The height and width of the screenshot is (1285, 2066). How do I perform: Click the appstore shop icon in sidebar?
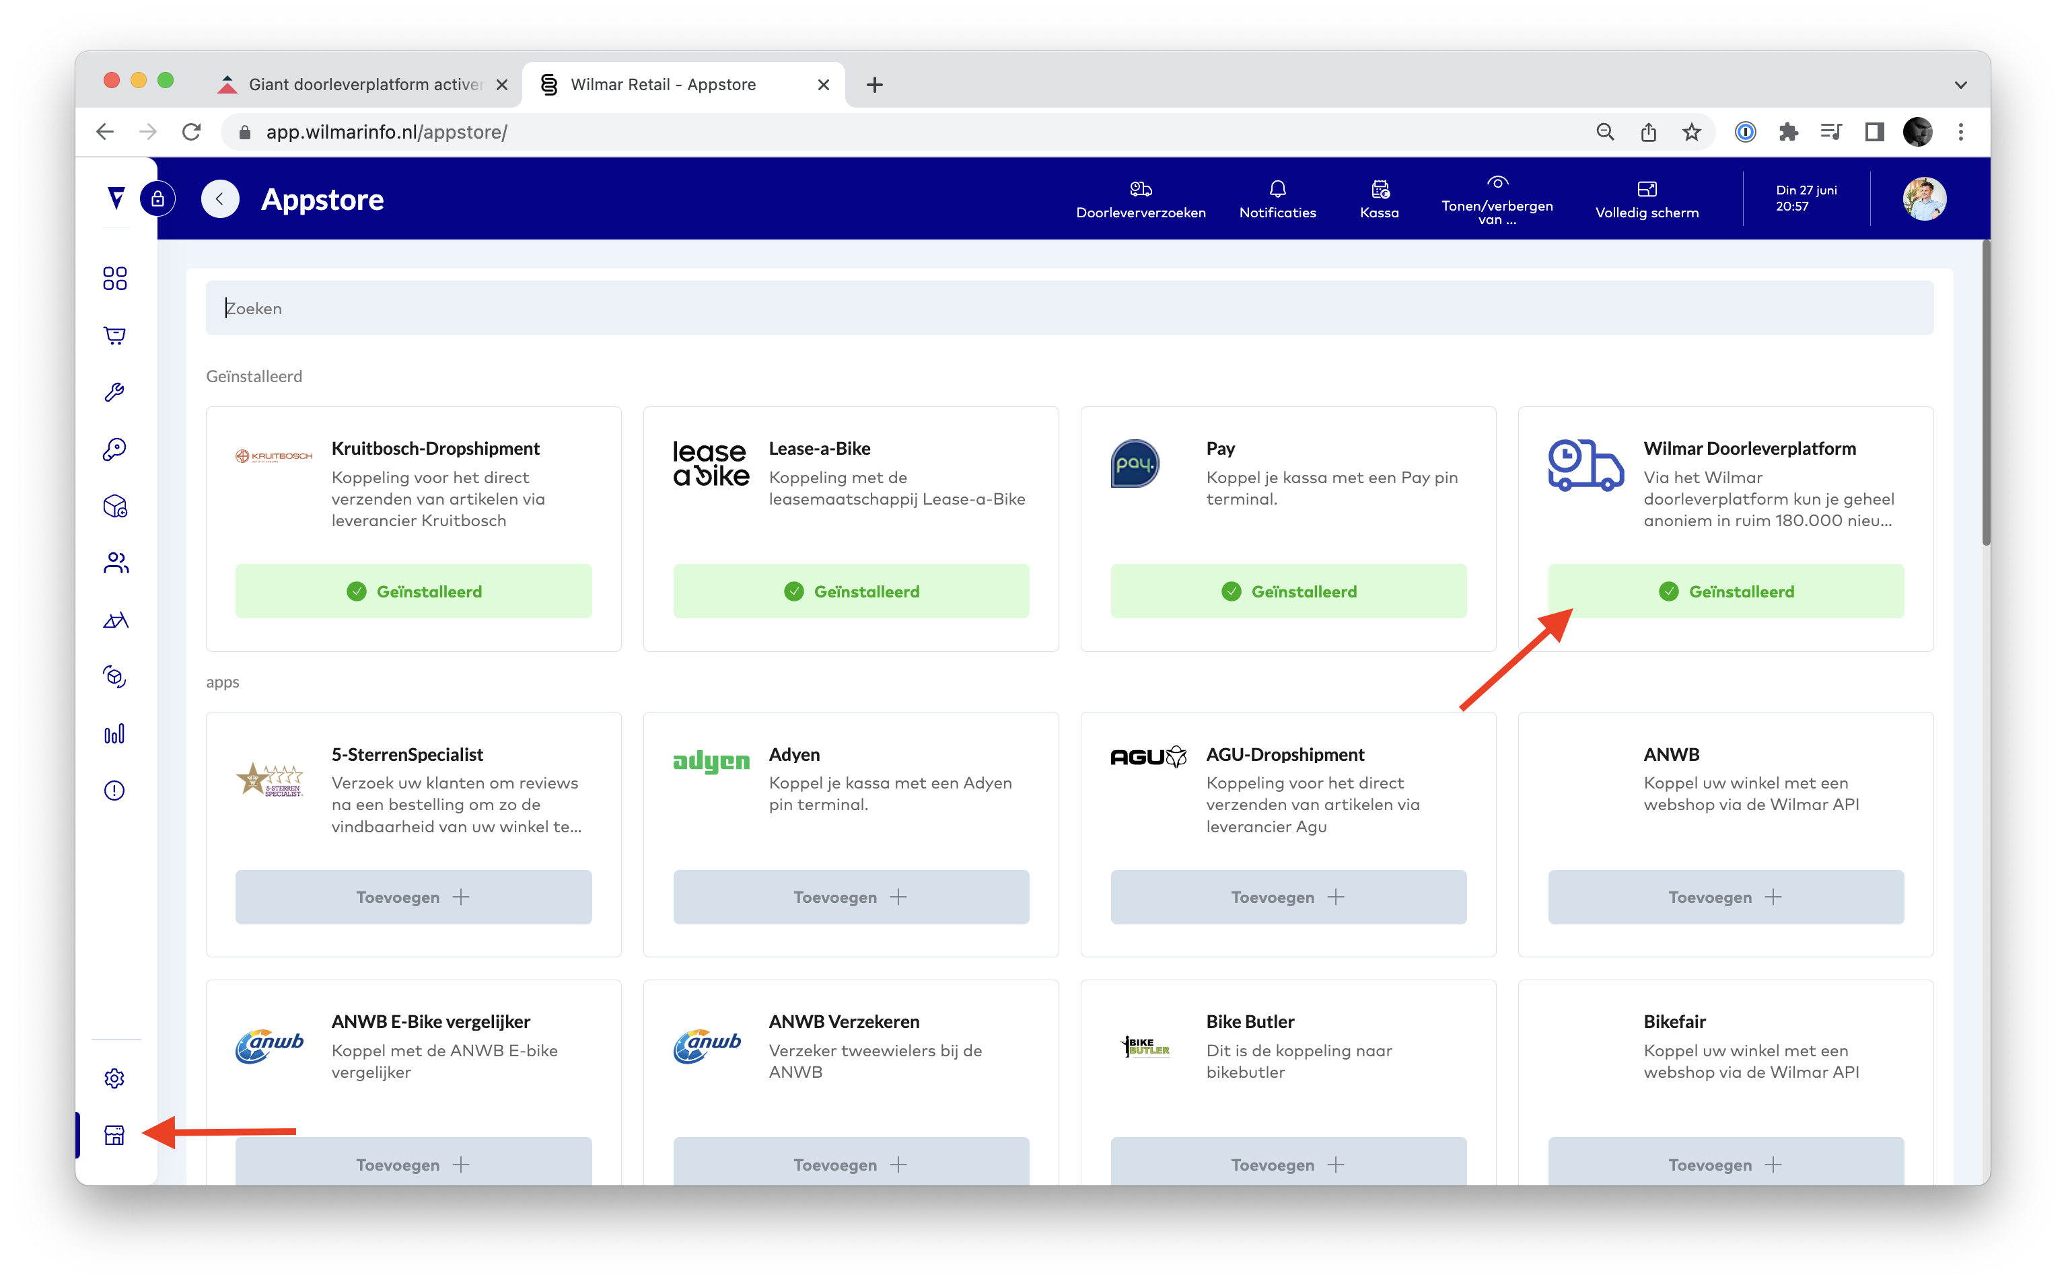click(x=114, y=1134)
